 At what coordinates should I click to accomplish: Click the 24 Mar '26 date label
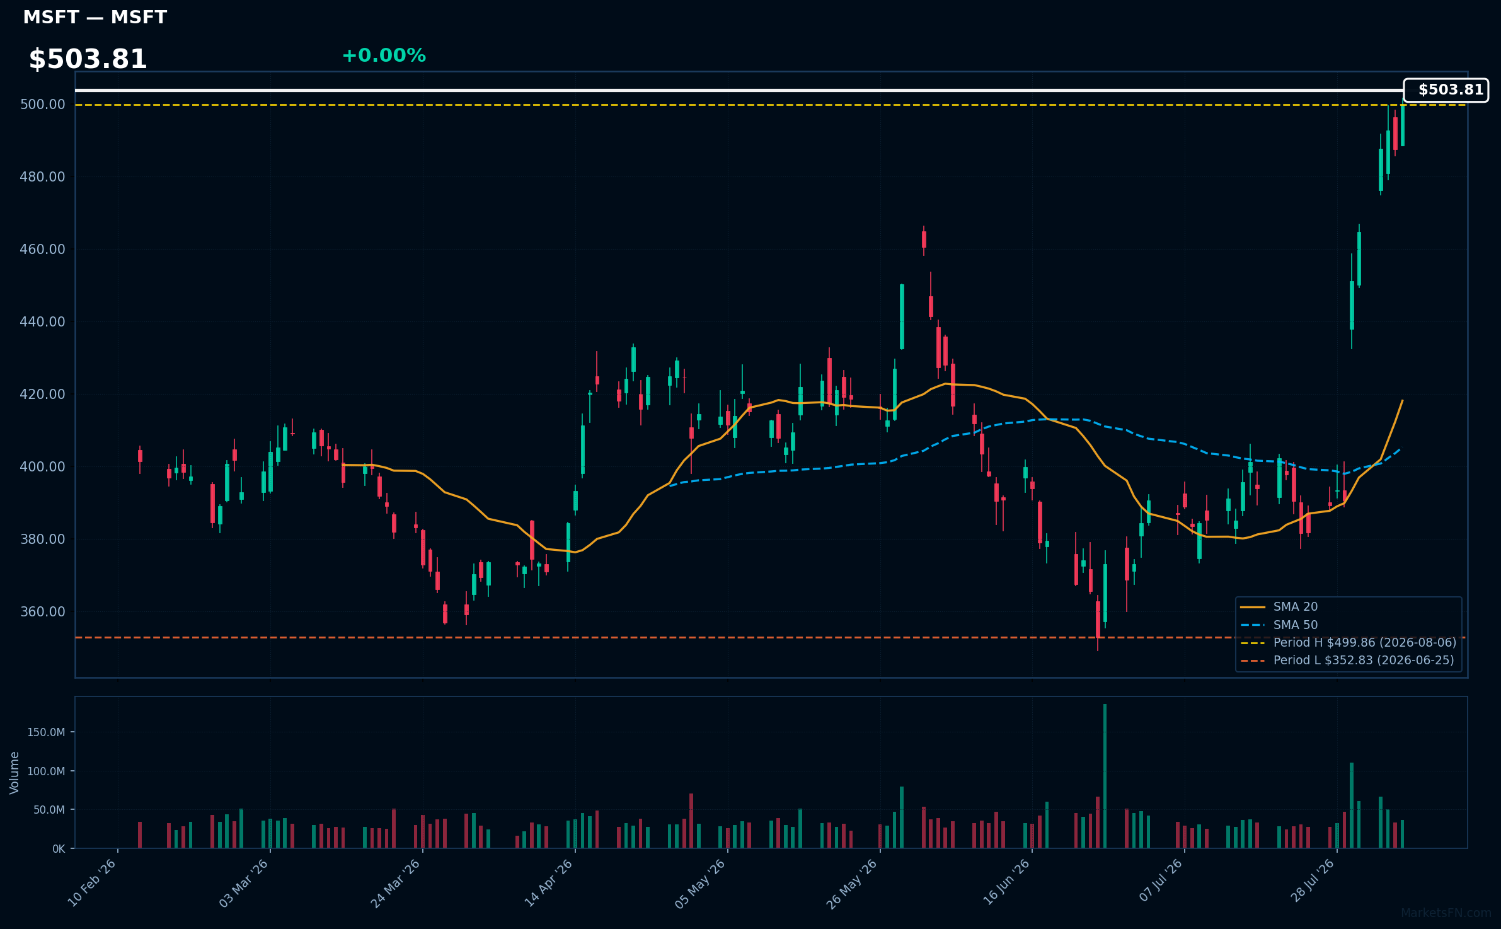tap(396, 883)
